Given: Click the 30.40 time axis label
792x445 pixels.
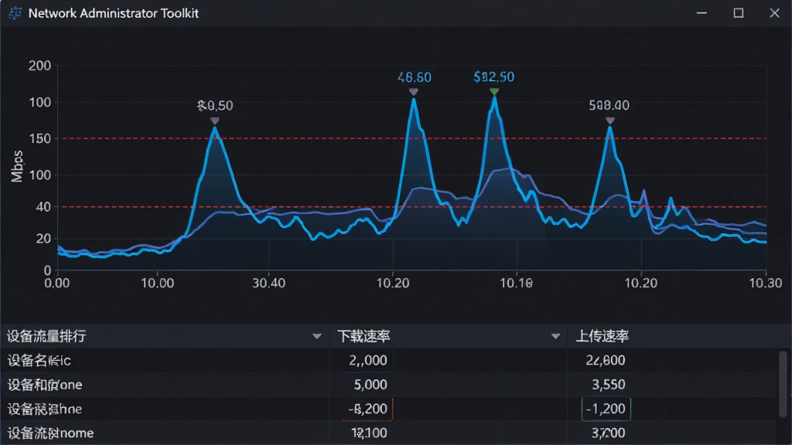Looking at the screenshot, I should [x=268, y=283].
